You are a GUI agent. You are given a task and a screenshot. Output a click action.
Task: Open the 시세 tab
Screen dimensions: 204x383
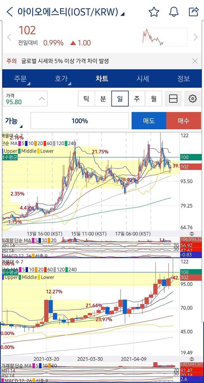pyautogui.click(x=143, y=79)
